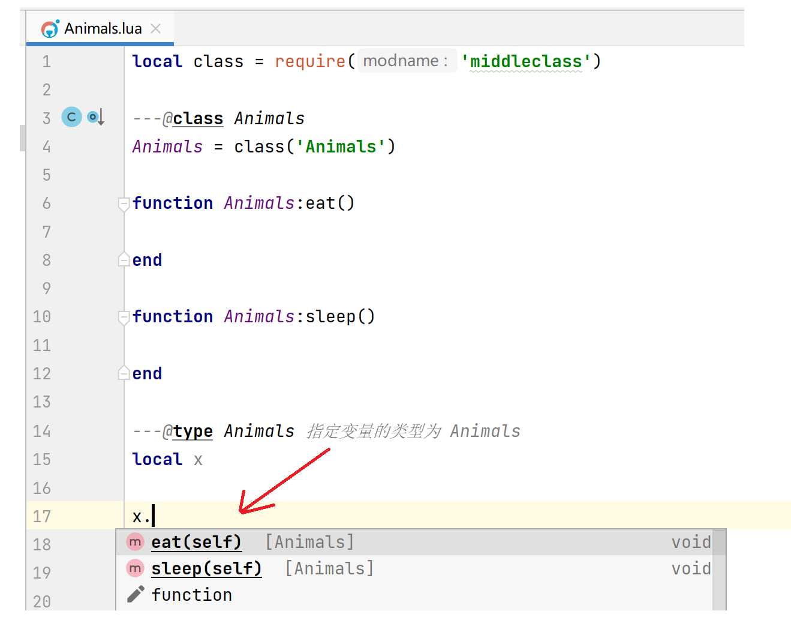Close the Animals.lua editor tab
791x617 pixels.
click(156, 29)
